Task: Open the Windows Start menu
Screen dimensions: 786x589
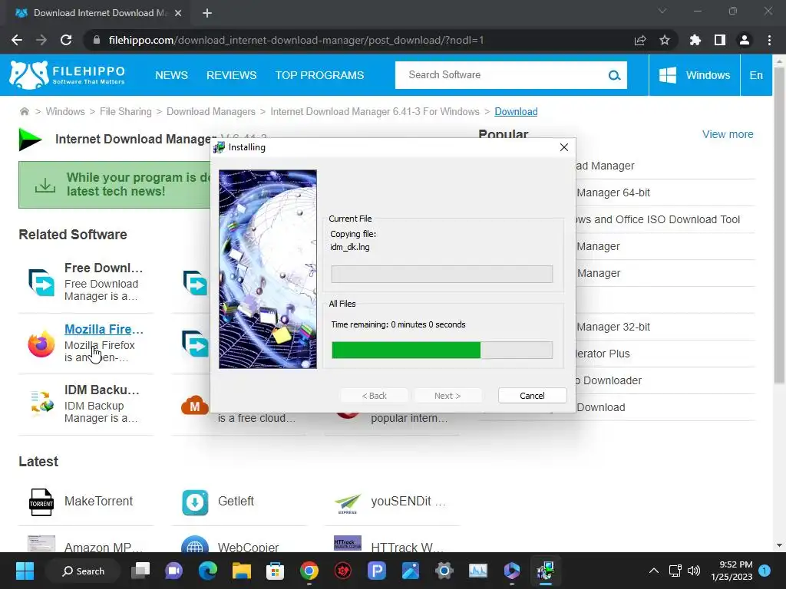Action: click(25, 571)
